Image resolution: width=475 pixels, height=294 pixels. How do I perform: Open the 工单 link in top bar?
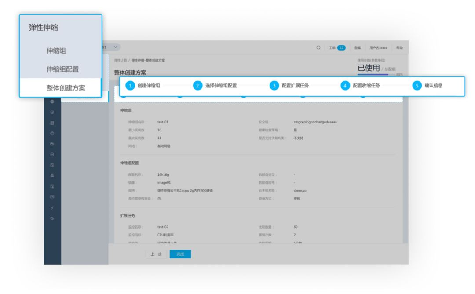click(332, 48)
